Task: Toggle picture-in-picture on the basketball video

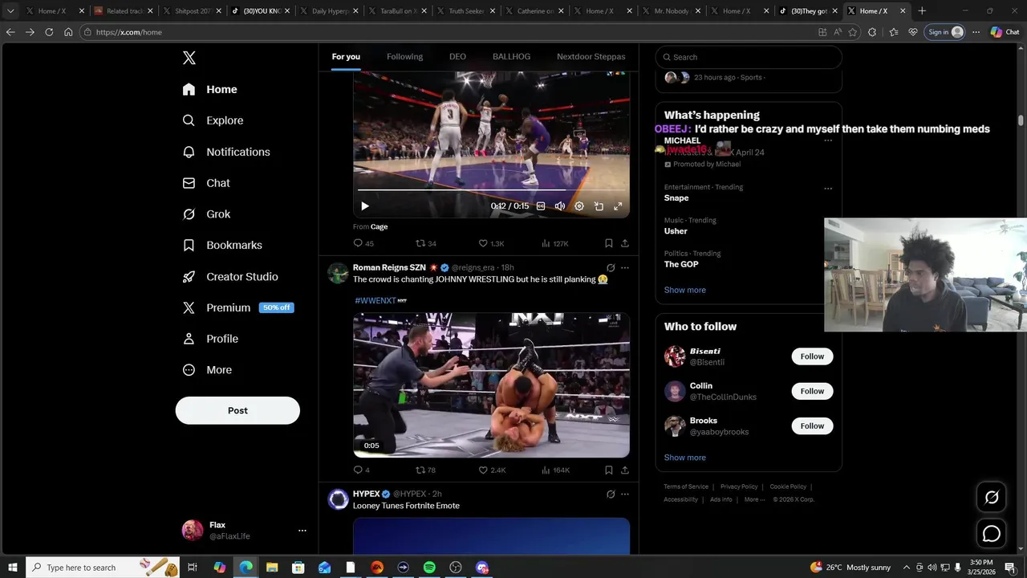Action: click(x=599, y=206)
